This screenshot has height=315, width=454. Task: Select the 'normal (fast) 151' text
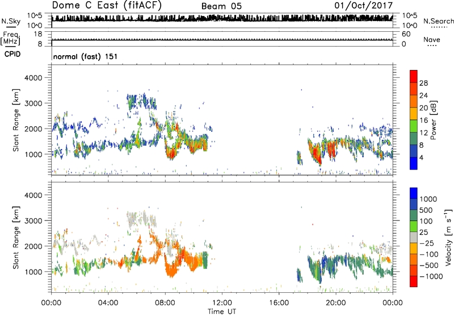pyautogui.click(x=86, y=56)
